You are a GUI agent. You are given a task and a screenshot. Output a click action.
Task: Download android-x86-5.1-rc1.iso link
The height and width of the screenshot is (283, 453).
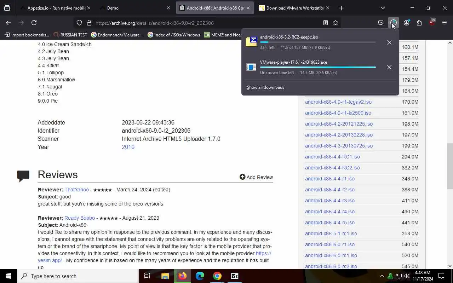[x=331, y=233]
